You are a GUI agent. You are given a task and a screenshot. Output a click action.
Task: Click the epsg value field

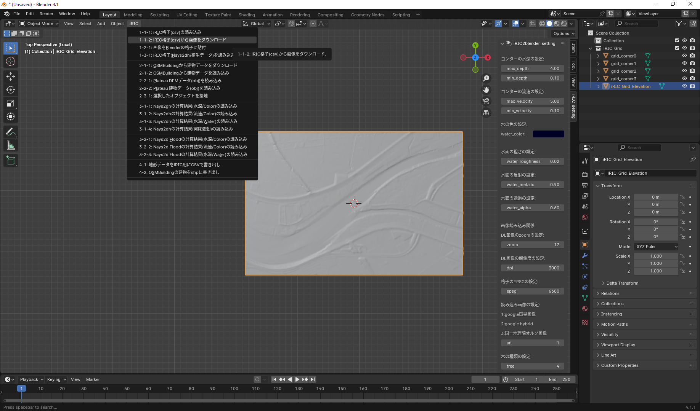(x=532, y=291)
